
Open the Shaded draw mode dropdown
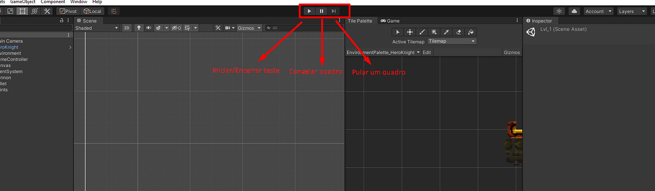(x=96, y=28)
